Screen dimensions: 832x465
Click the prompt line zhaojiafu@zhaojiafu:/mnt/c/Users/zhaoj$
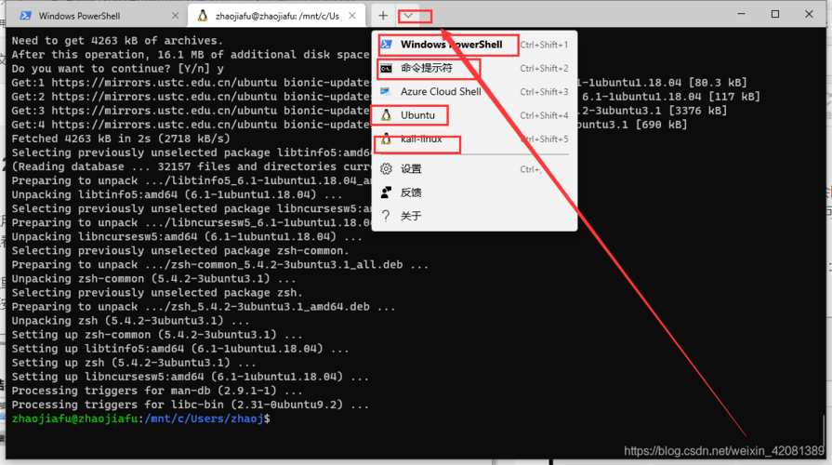coord(140,418)
